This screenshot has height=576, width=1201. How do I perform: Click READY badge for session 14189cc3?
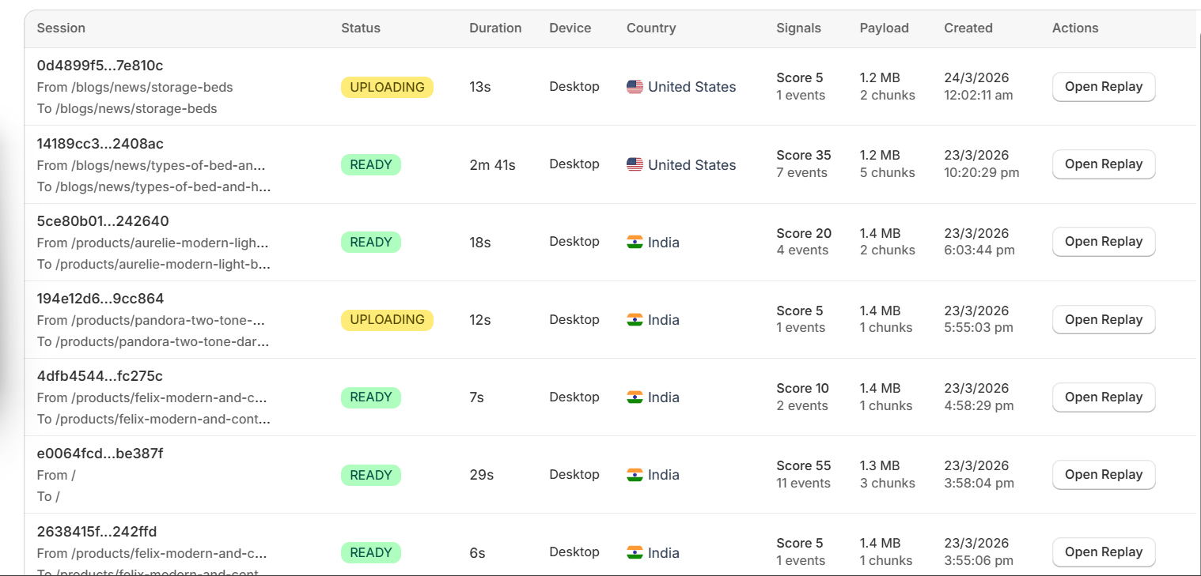coord(371,164)
